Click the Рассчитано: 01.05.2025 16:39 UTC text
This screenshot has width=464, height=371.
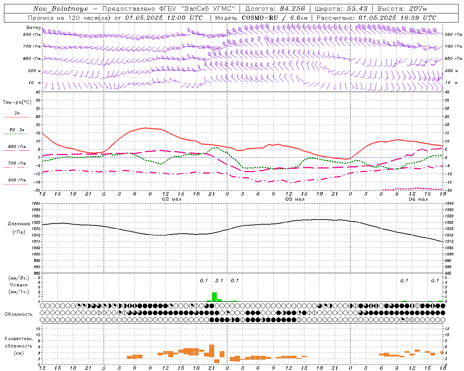click(376, 18)
